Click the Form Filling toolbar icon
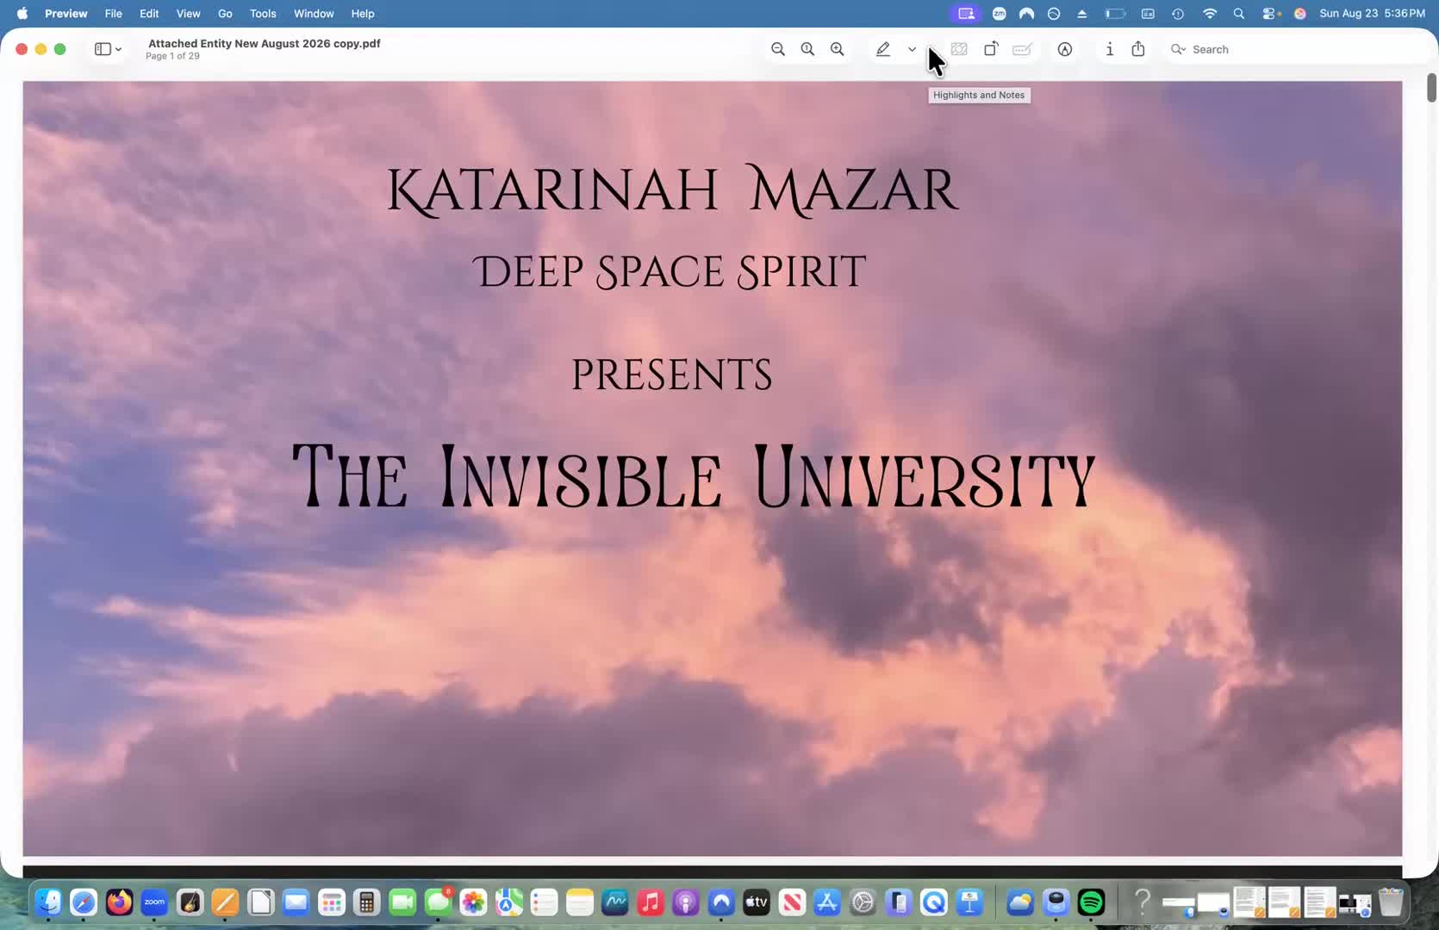1439x930 pixels. pos(1022,49)
